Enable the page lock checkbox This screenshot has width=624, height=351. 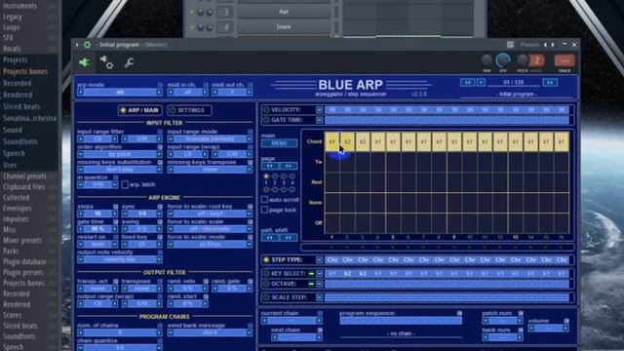click(264, 210)
